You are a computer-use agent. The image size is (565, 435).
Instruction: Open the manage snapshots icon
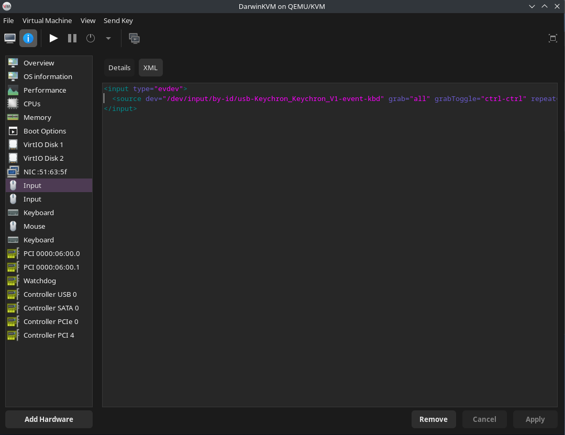point(135,38)
